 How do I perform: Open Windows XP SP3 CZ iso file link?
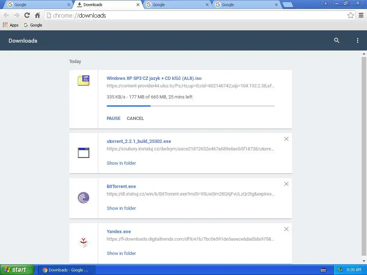click(x=154, y=78)
